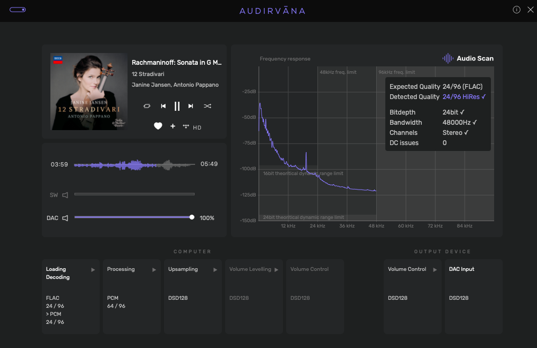This screenshot has height=348, width=537.
Task: Toggle the mini player switch top left
Action: [x=17, y=10]
